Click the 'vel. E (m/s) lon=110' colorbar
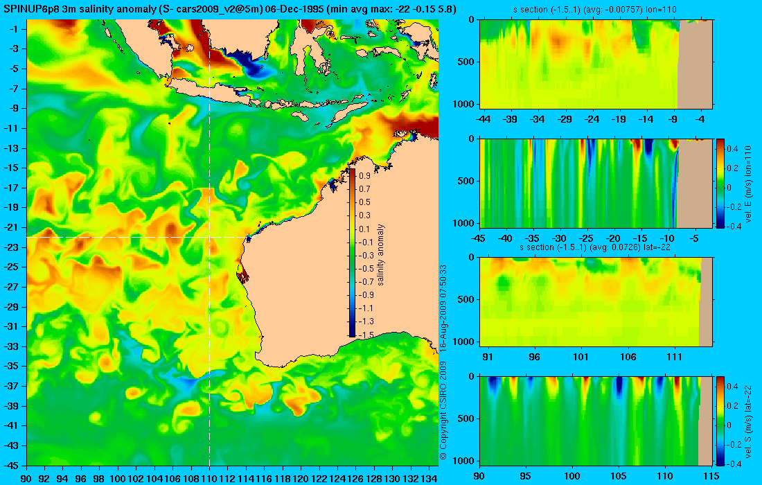762x485 pixels. pyautogui.click(x=720, y=183)
